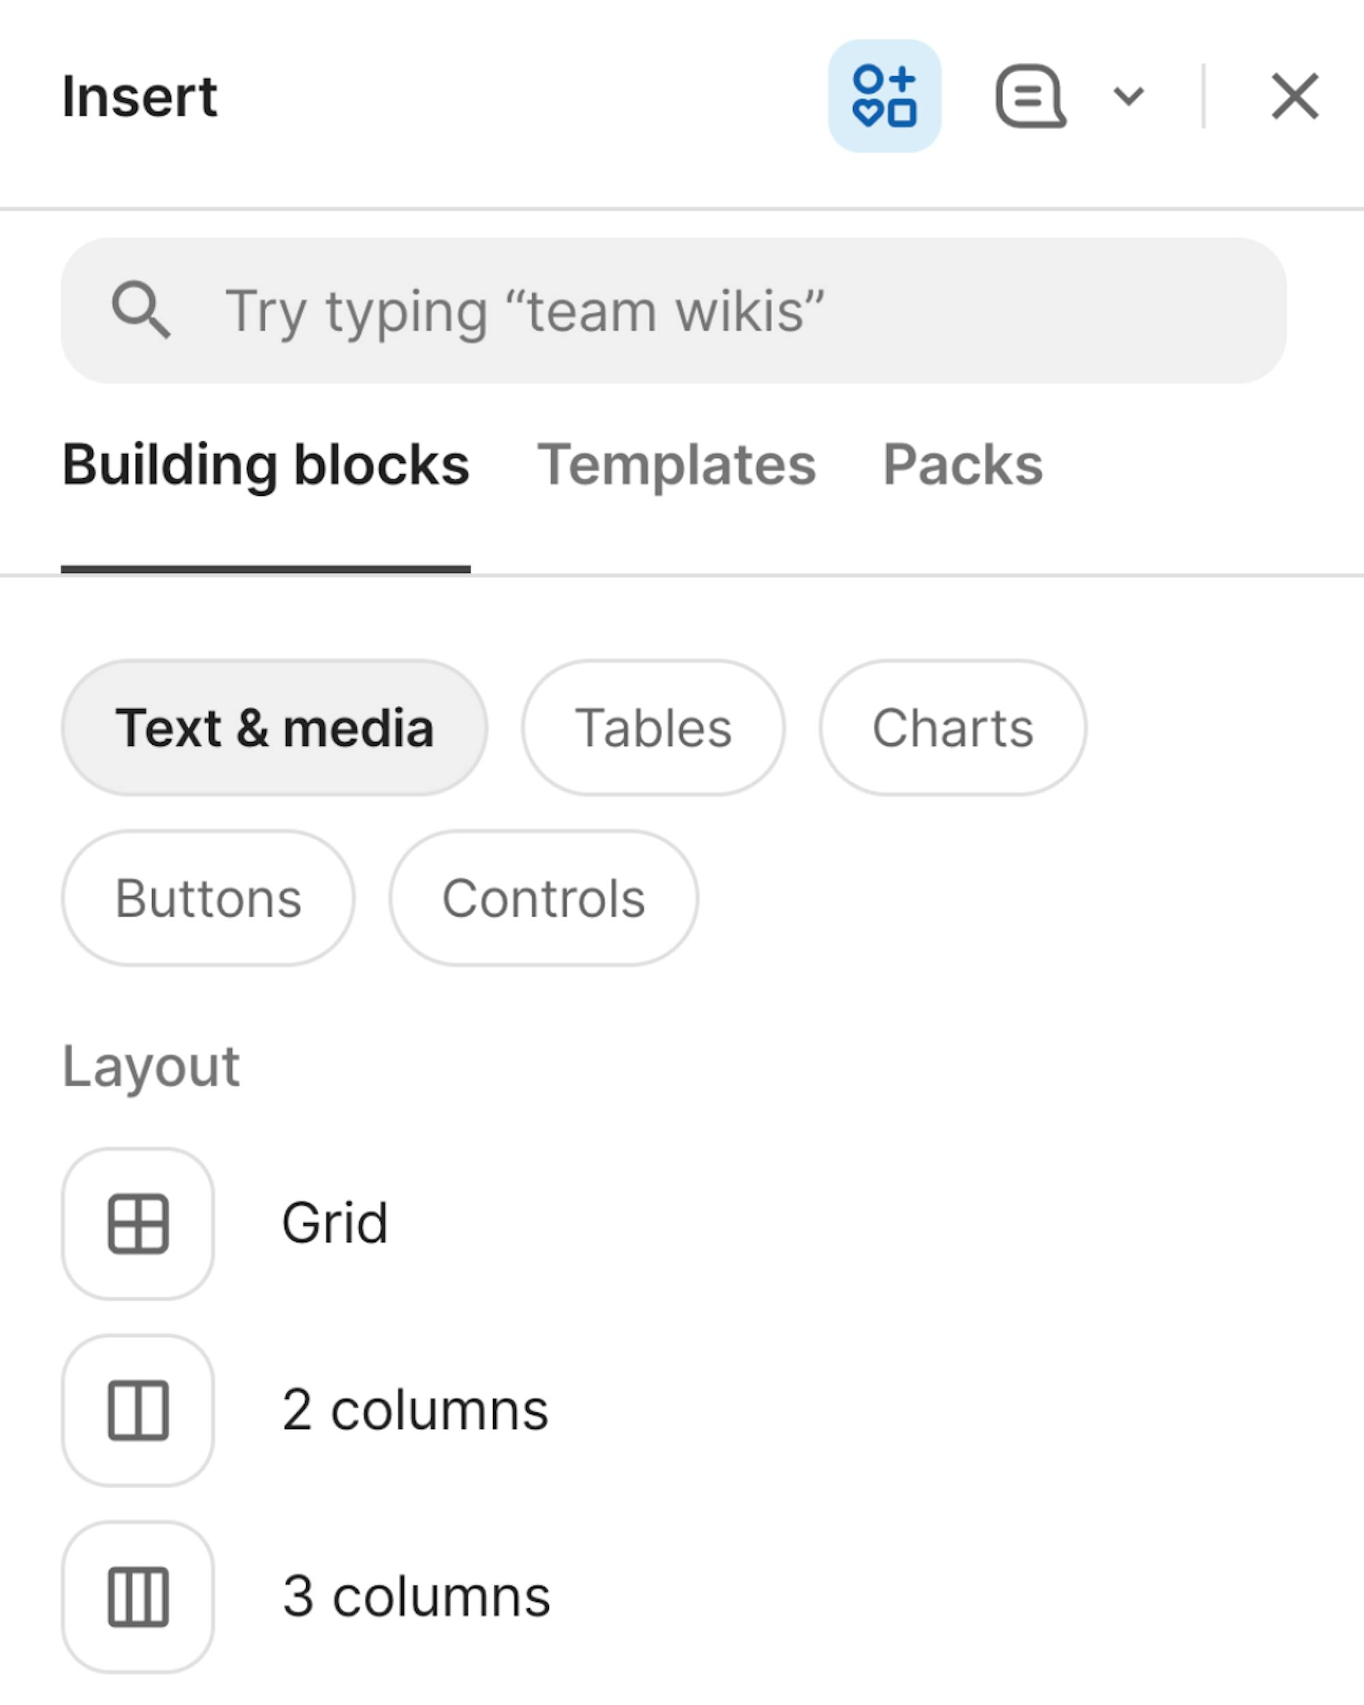Choose the Charts filter chip
This screenshot has width=1364, height=1705.
(953, 728)
